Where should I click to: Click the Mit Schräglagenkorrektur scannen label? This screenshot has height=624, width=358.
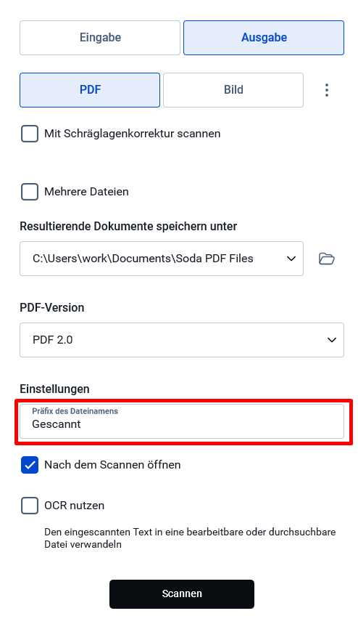click(133, 134)
